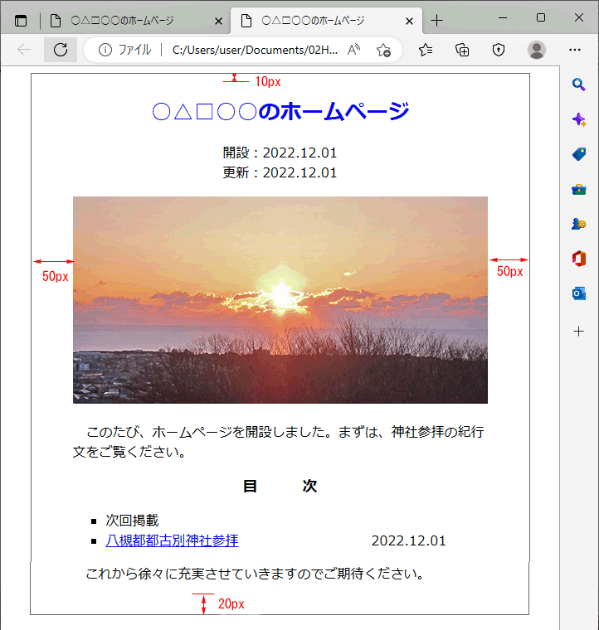Open Browser essentials shield icon

499,50
